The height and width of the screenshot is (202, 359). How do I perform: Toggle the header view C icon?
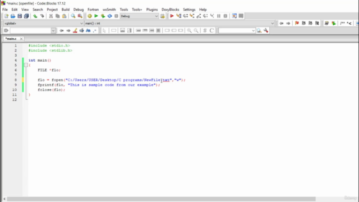pos(212,31)
